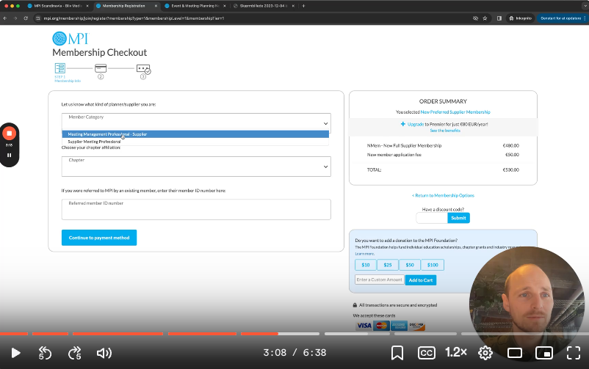Play the video
The image size is (589, 369).
point(15,353)
